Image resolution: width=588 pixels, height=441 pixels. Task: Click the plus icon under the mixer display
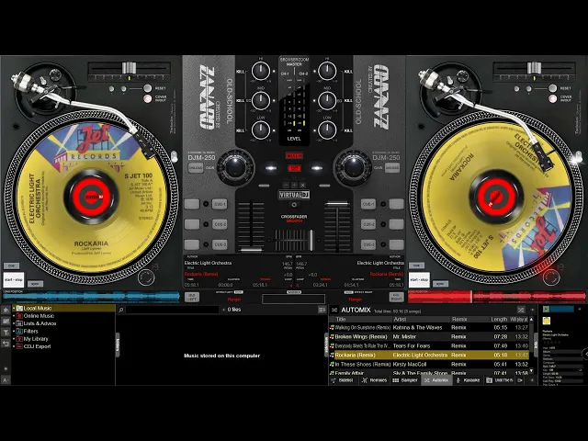point(294,185)
